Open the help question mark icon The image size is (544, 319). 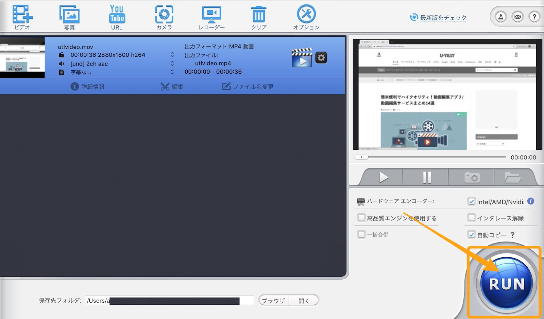534,17
